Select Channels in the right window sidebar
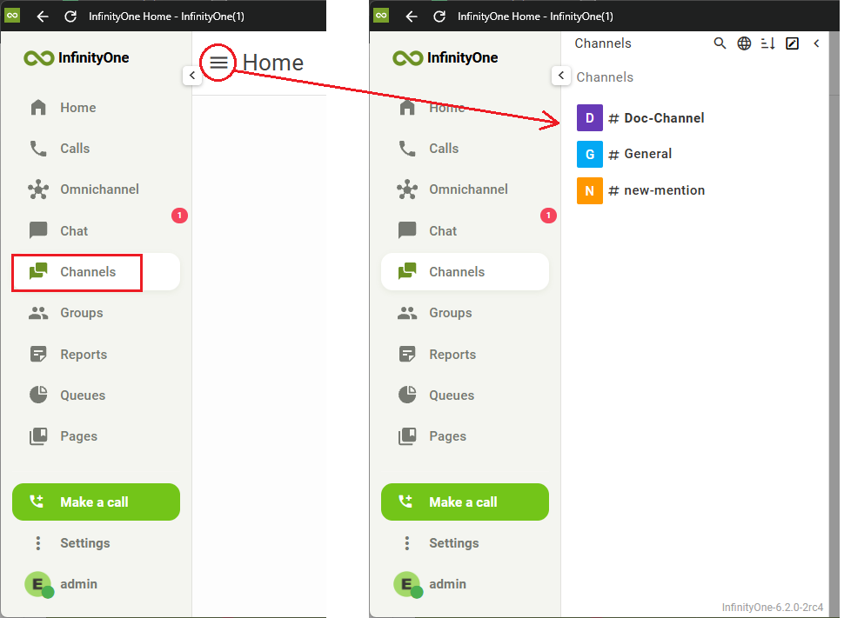 (465, 271)
